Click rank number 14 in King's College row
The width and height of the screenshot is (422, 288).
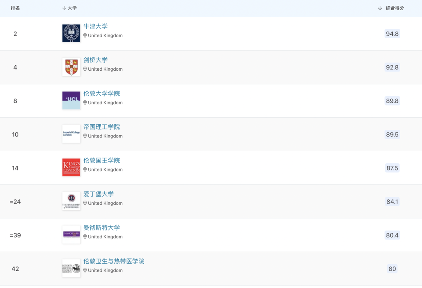15,168
